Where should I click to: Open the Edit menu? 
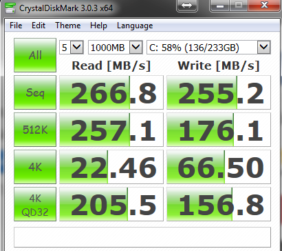pos(39,26)
